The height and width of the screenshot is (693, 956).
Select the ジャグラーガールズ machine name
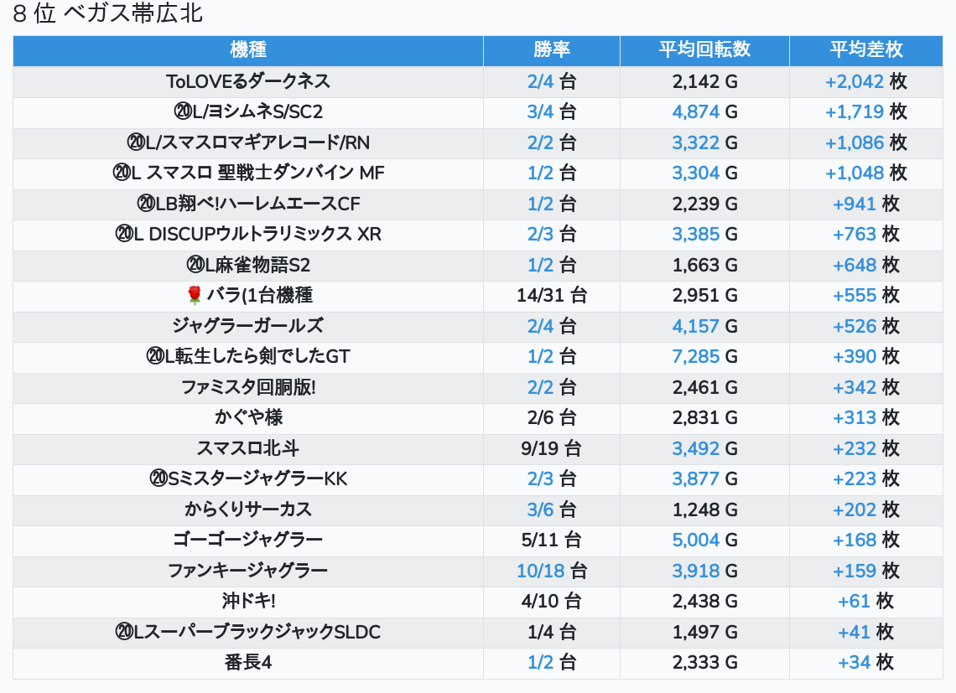pyautogui.click(x=248, y=326)
